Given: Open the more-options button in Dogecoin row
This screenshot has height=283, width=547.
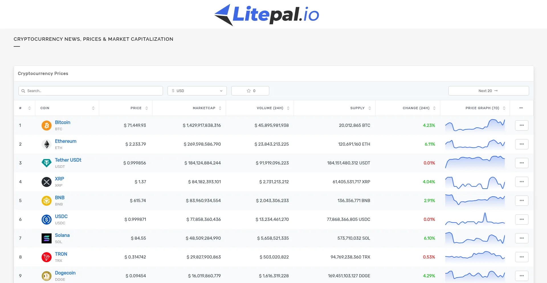Looking at the screenshot, I should (x=522, y=276).
